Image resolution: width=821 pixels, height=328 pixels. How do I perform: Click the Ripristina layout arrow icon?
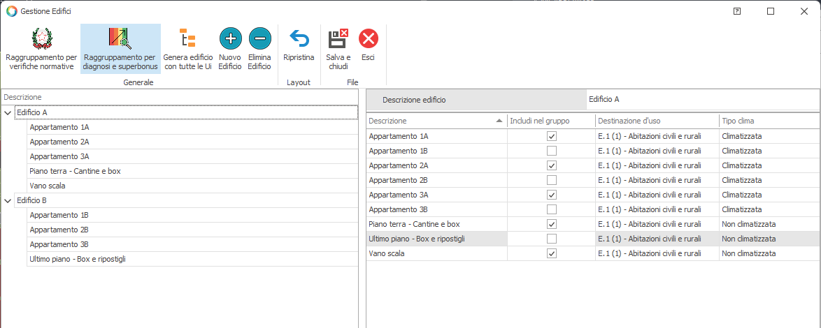click(299, 38)
